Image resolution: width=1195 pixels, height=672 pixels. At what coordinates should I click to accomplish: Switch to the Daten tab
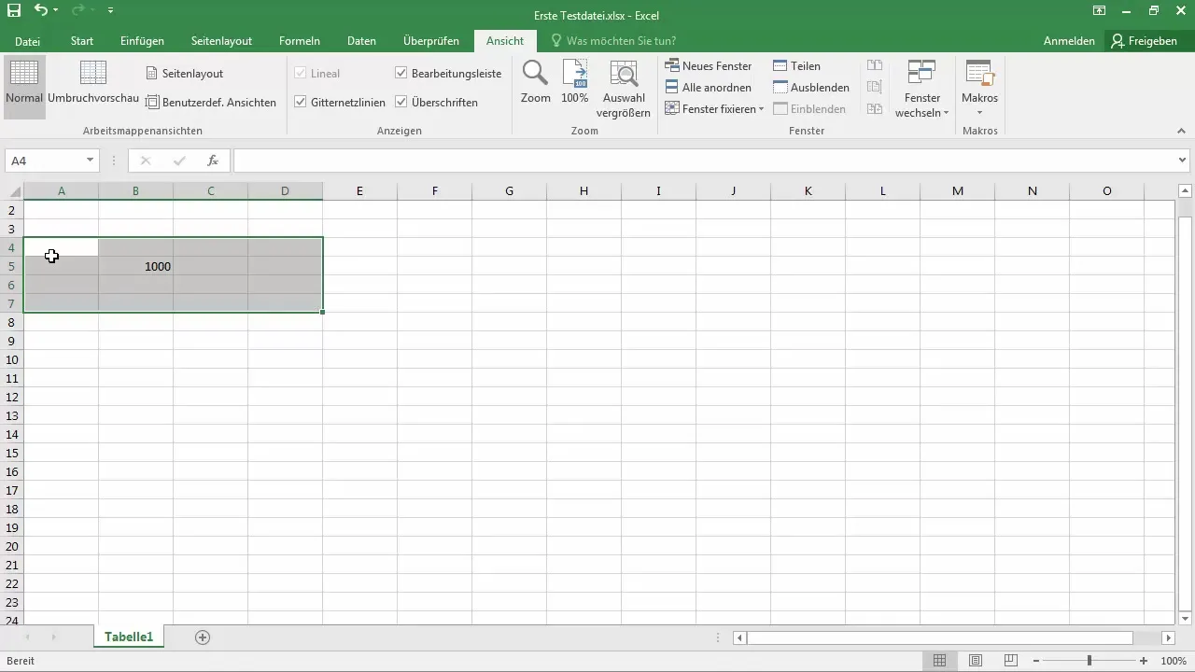click(361, 41)
